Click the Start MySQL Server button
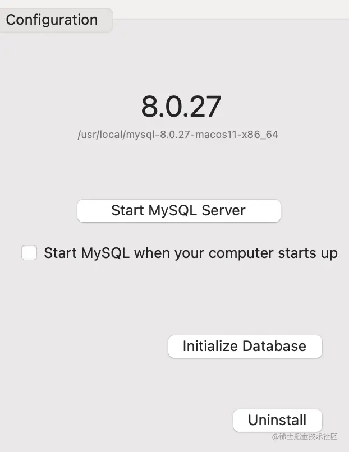The height and width of the screenshot is (452, 349). tap(179, 211)
